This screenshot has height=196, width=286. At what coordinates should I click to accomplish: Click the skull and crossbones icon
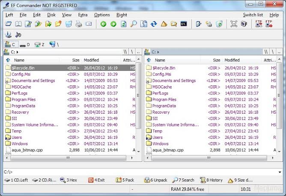tap(234, 24)
